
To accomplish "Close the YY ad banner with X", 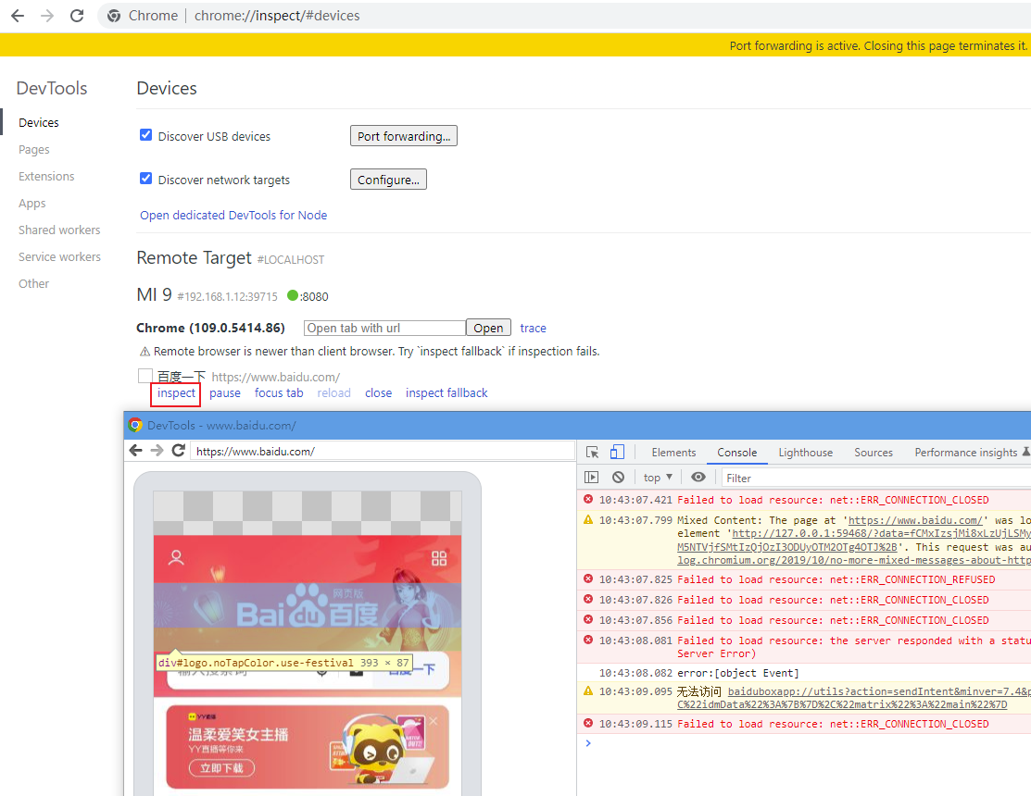I will click(x=434, y=721).
